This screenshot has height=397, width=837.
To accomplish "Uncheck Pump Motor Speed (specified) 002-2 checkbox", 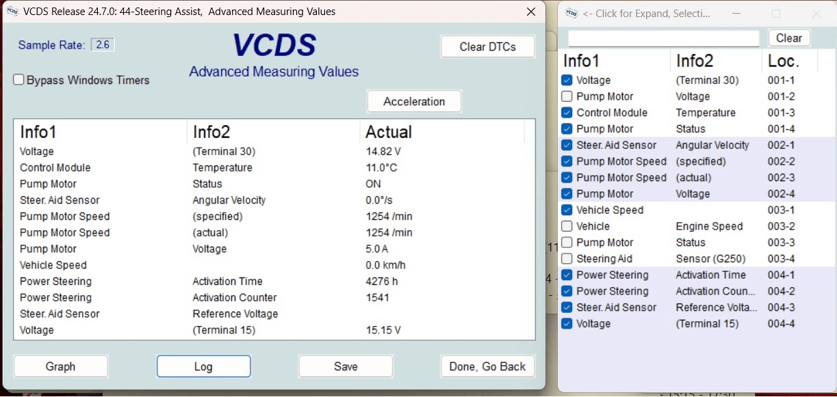I will 567,161.
